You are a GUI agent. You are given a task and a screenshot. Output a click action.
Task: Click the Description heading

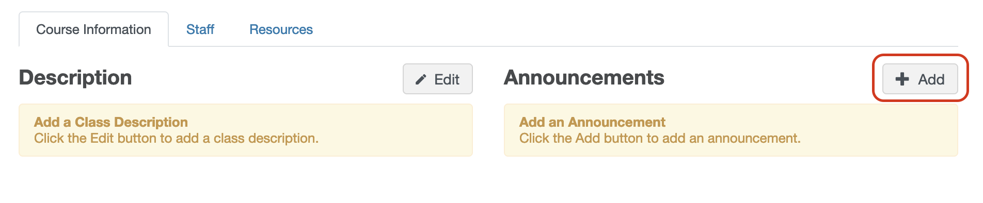(75, 78)
